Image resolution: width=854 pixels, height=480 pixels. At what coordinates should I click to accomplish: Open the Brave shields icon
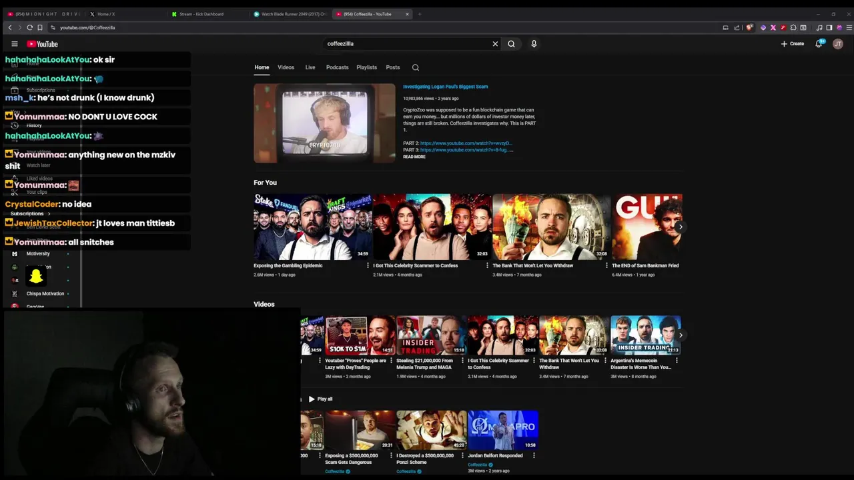point(750,27)
